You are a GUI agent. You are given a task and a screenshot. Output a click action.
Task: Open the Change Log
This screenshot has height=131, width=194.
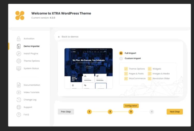coord(30,100)
